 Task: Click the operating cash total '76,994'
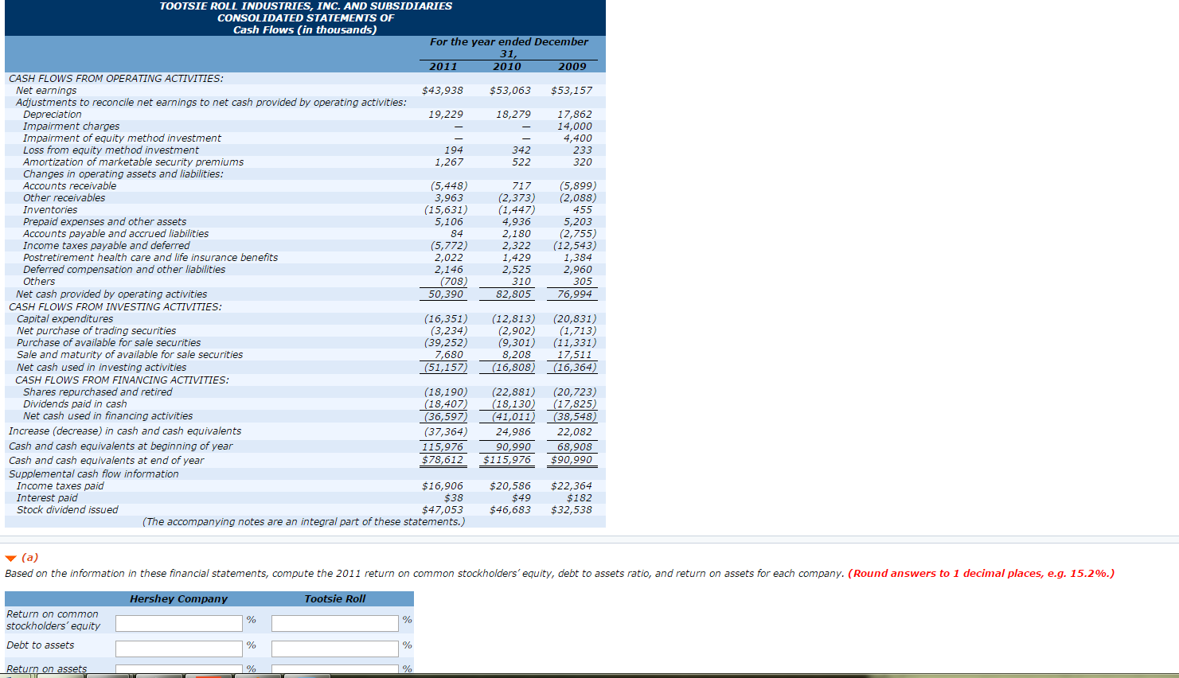click(x=574, y=294)
